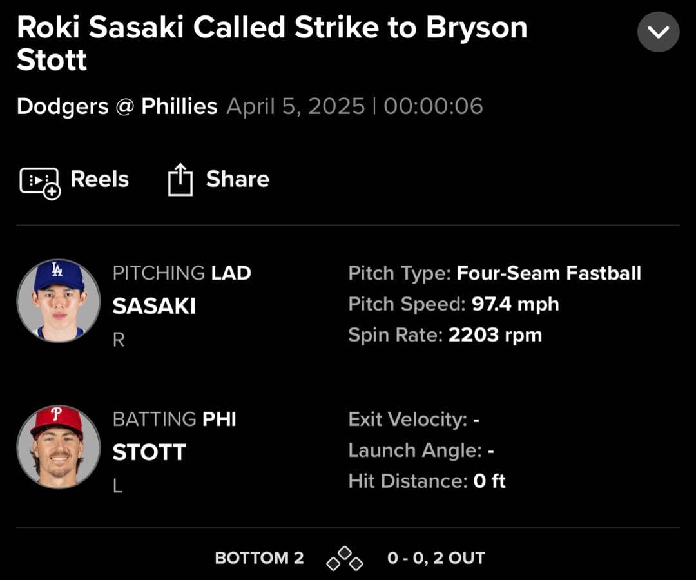The image size is (696, 580).
Task: Tap the Share upload icon
Action: point(180,180)
